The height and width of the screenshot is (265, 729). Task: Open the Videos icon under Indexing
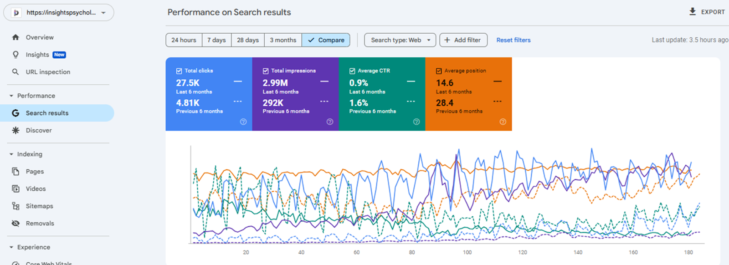pyautogui.click(x=15, y=189)
